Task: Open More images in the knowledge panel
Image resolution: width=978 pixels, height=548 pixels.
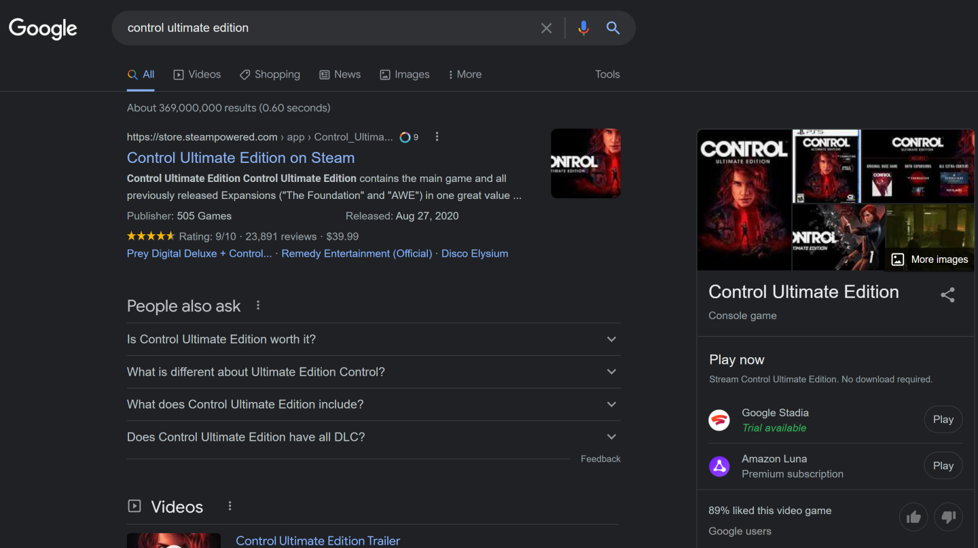Action: (929, 259)
